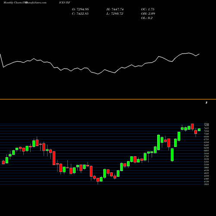Click the open price O: 7294.98
216x216 pixels.
[x=80, y=10]
